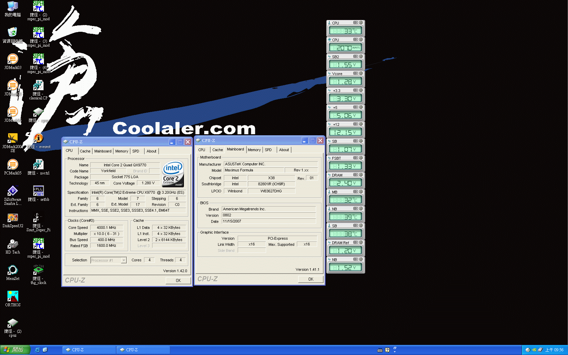
Task: Click the BIOS date 11/15/2007 field
Action: [269, 221]
